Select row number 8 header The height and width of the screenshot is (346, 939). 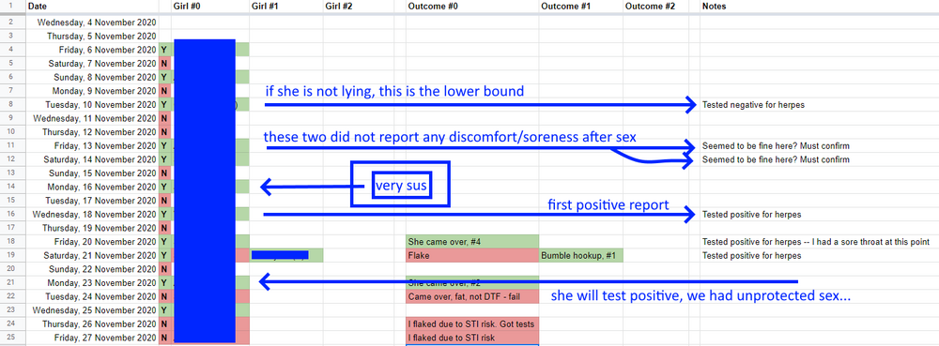12,105
